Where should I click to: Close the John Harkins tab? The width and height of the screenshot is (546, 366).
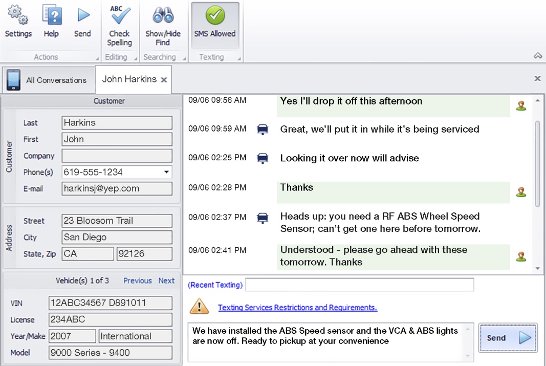[164, 80]
